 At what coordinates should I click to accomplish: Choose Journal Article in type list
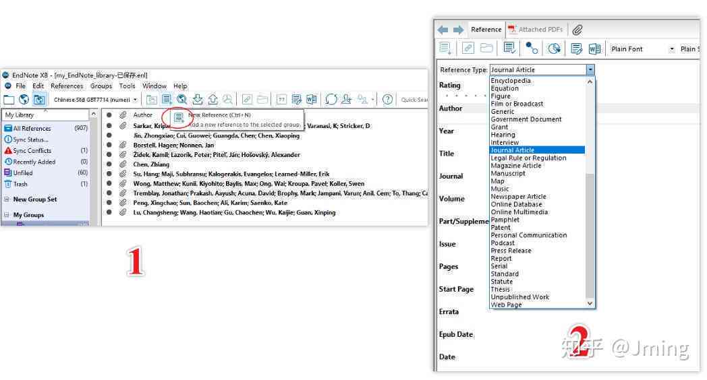[537, 150]
